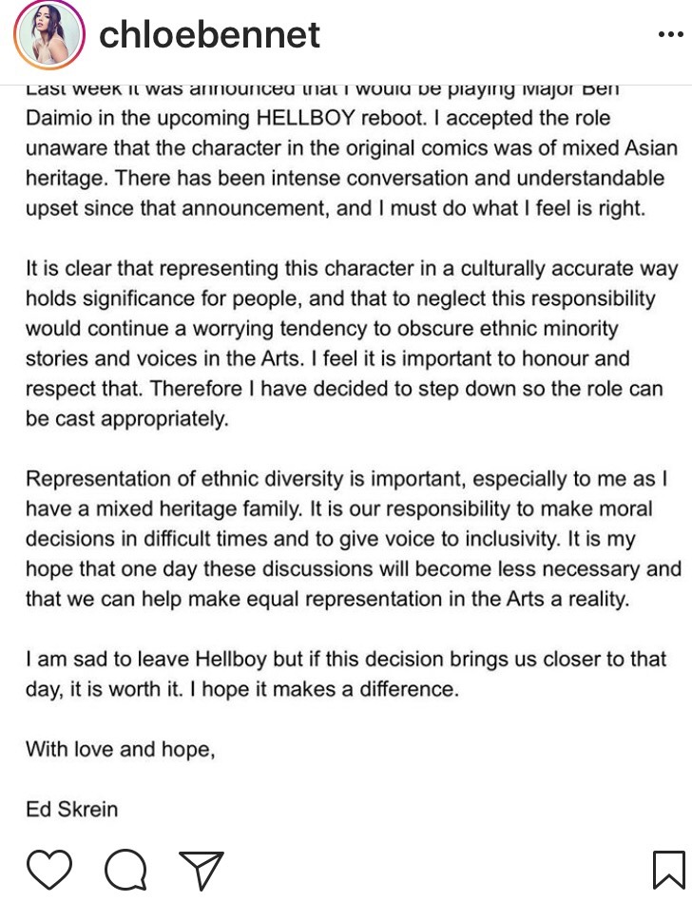Tap the line starting "heritage. There has been intense"
The height and width of the screenshot is (921, 692).
[345, 179]
